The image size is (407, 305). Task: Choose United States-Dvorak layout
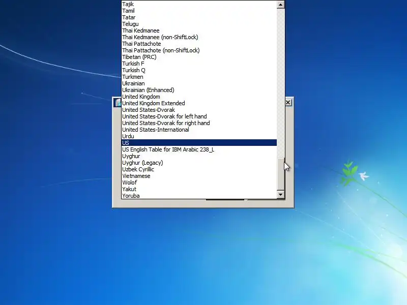click(199, 110)
